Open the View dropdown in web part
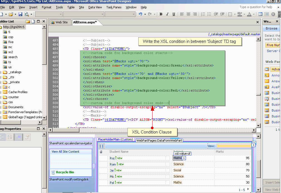Screen dimensions: 281x193 pyautogui.click(x=234, y=146)
